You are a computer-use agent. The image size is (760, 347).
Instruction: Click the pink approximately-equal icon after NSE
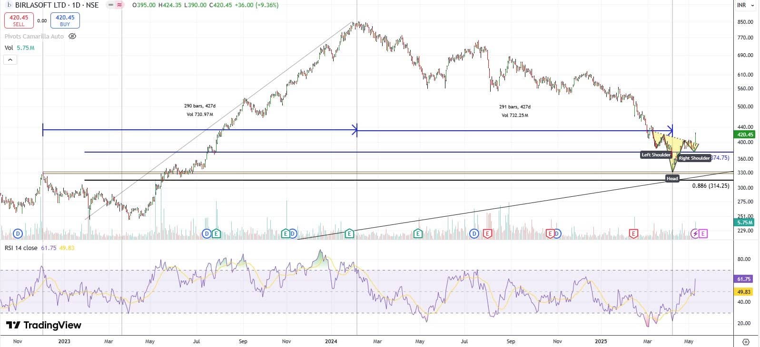(119, 5)
